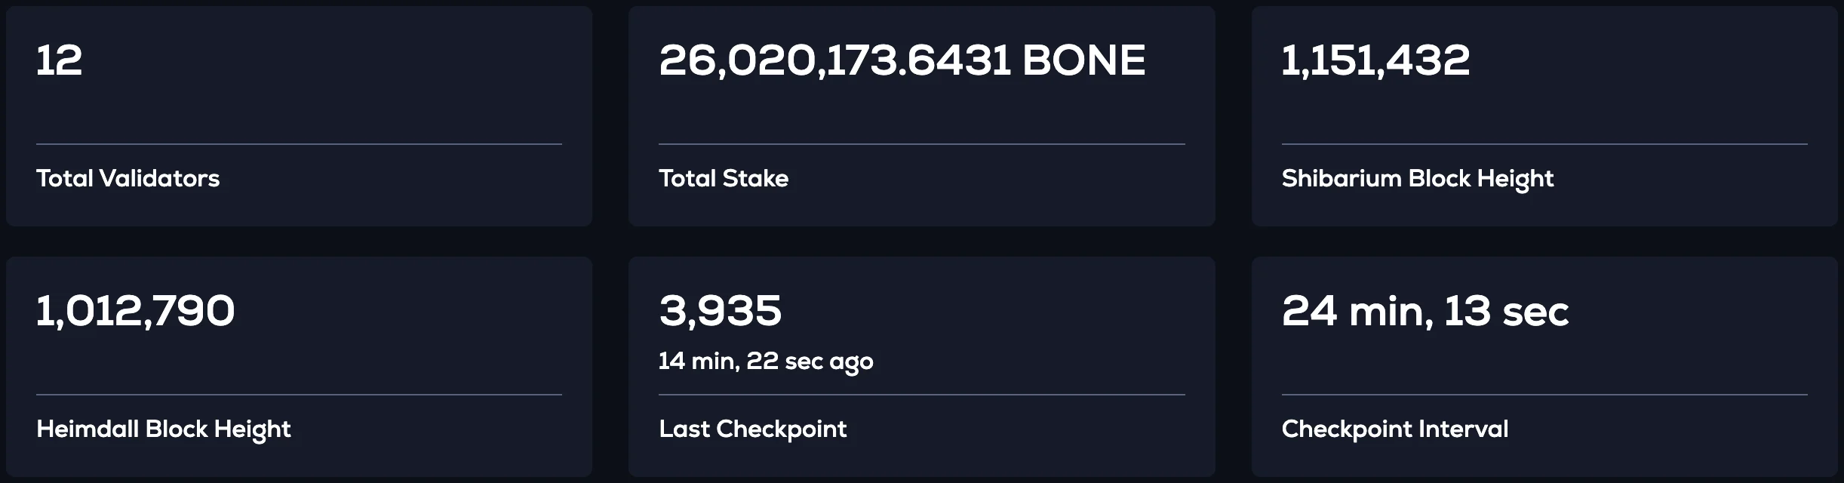This screenshot has height=483, width=1844.
Task: Click the divider line above Total Validators
Action: click(x=299, y=144)
